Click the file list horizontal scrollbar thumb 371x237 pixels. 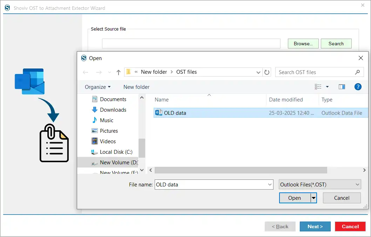pos(241,170)
